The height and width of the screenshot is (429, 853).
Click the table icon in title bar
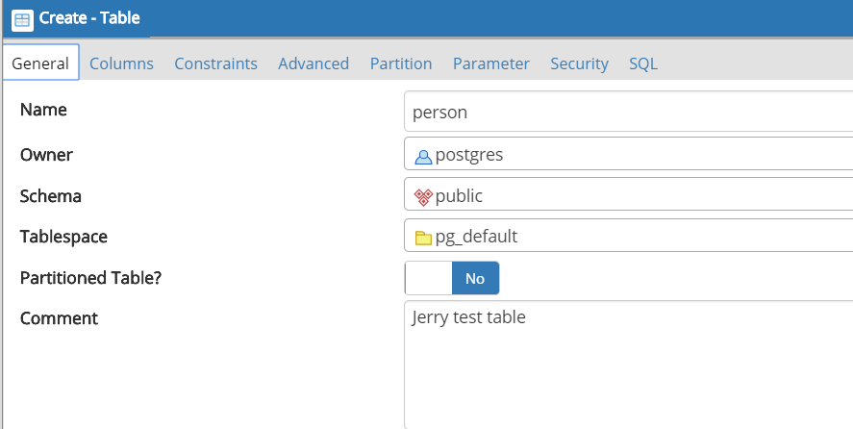click(21, 18)
